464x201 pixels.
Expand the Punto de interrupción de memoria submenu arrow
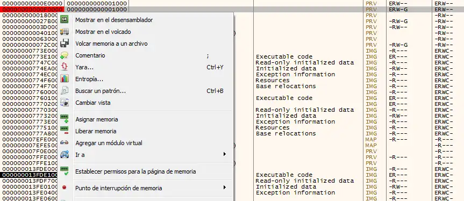point(224,188)
